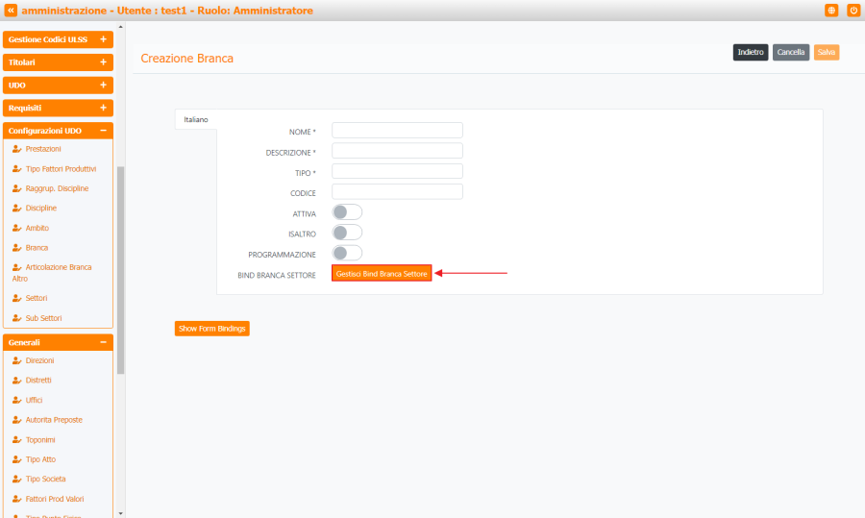Open the Branca menu item
The image size is (865, 518).
point(37,248)
